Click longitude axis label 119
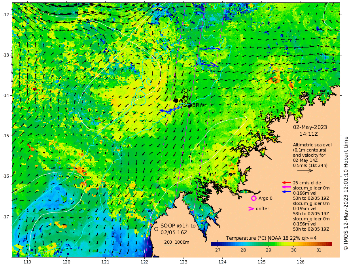The width and height of the screenshot is (348, 269). point(28,262)
